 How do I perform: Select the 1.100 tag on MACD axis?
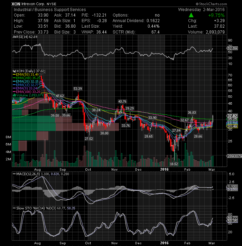tap(232, 186)
